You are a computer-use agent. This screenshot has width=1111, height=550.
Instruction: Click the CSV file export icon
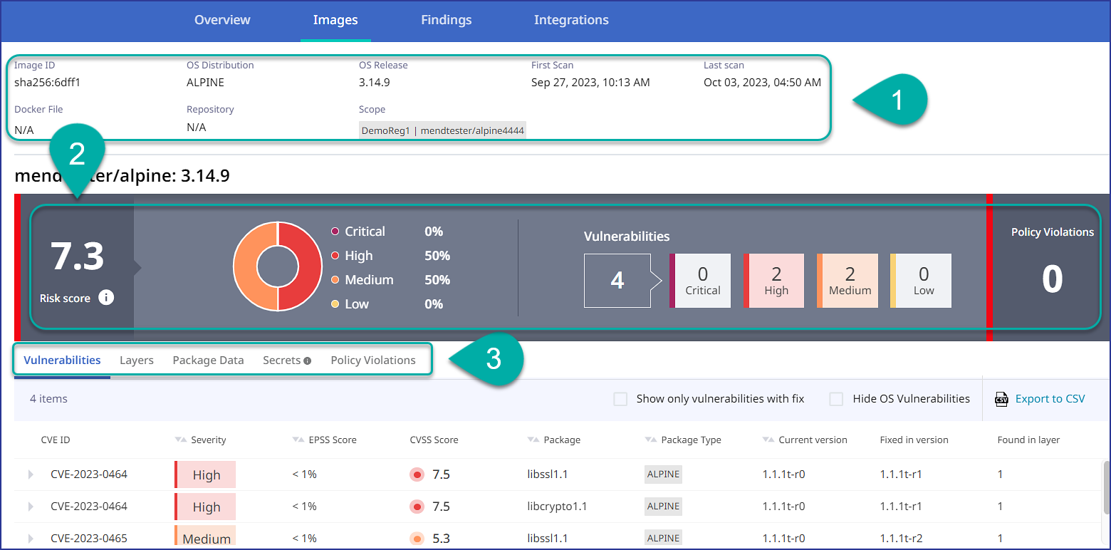pyautogui.click(x=1001, y=399)
